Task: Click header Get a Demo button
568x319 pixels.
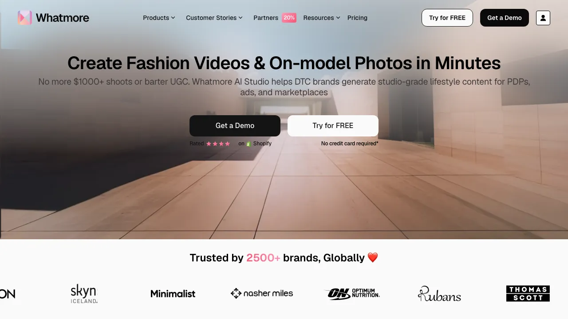Action: tap(505, 18)
